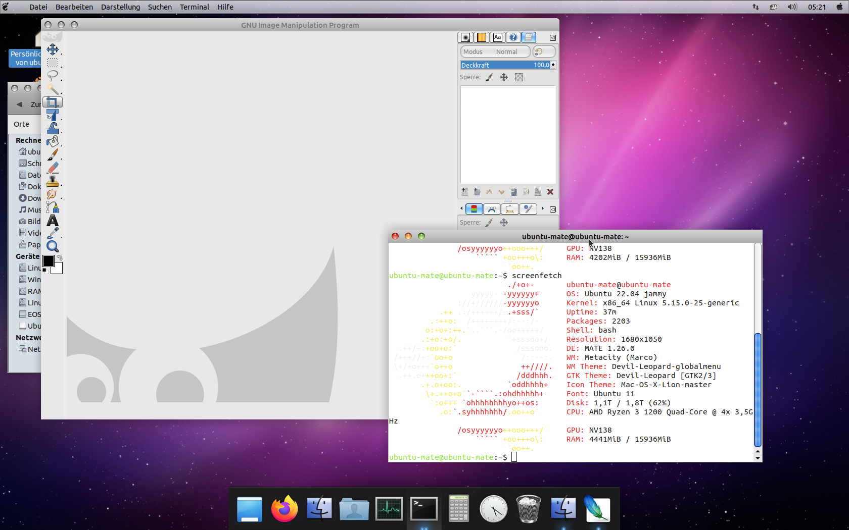Select the Bucket Fill tool

[x=53, y=141]
